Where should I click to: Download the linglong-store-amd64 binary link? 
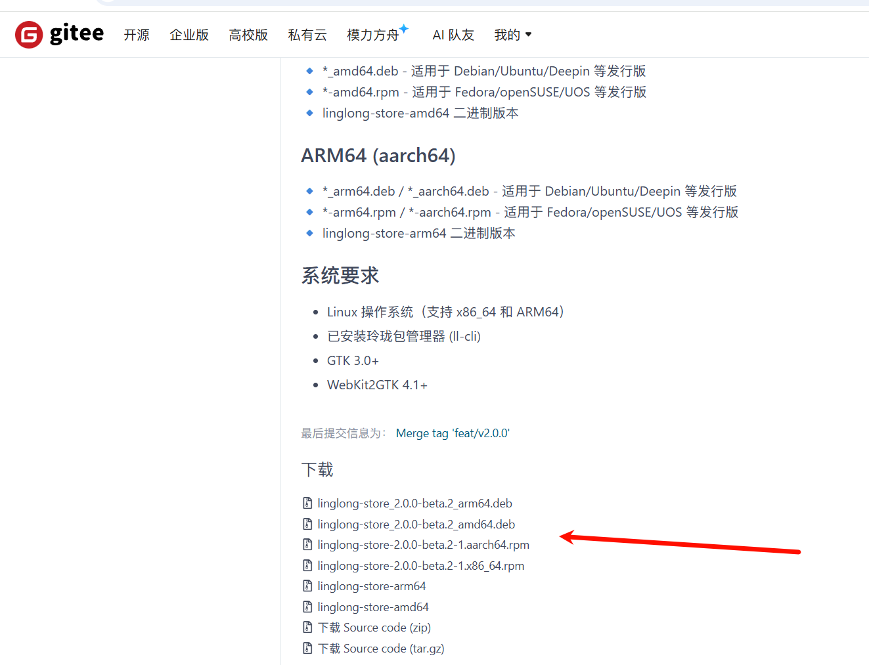pyautogui.click(x=373, y=607)
